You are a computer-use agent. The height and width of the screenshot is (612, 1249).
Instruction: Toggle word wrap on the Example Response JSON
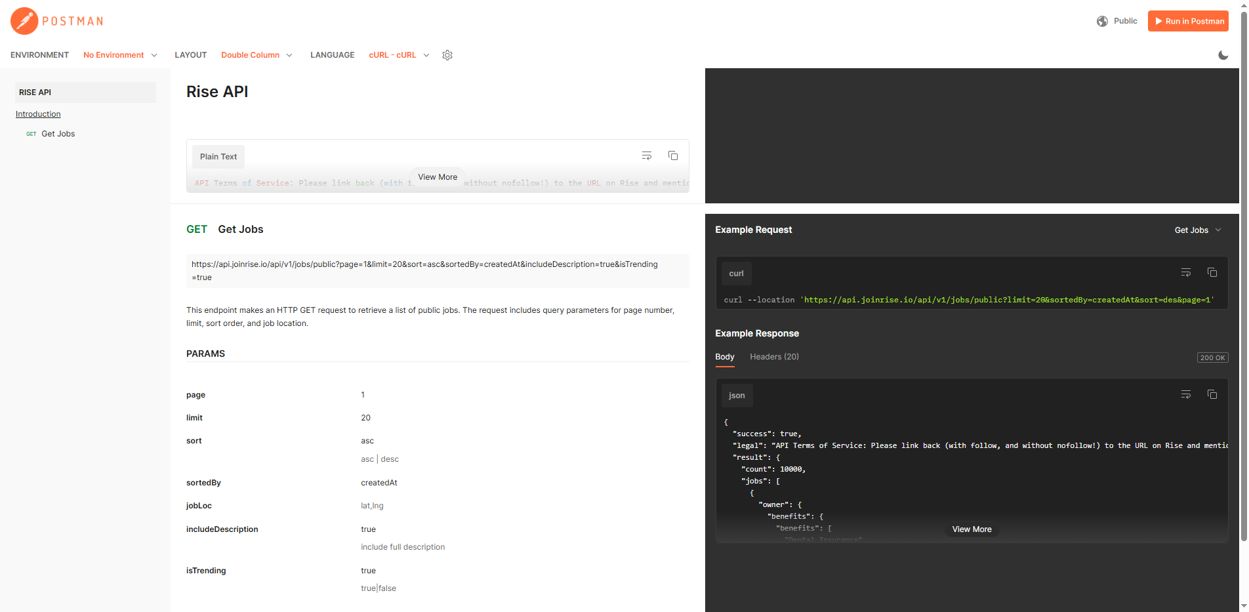(1185, 394)
